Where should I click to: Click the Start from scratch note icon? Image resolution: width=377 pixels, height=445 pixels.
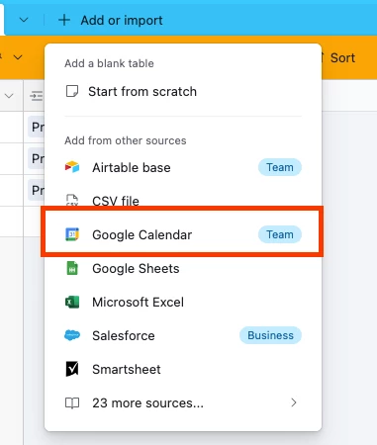click(72, 91)
